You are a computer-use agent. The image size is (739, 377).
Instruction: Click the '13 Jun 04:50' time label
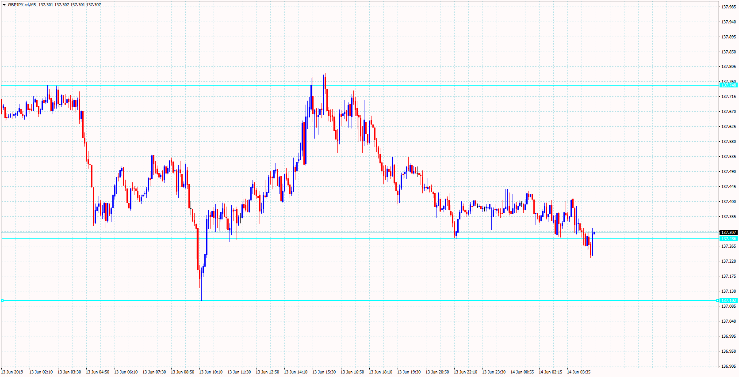pyautogui.click(x=97, y=372)
